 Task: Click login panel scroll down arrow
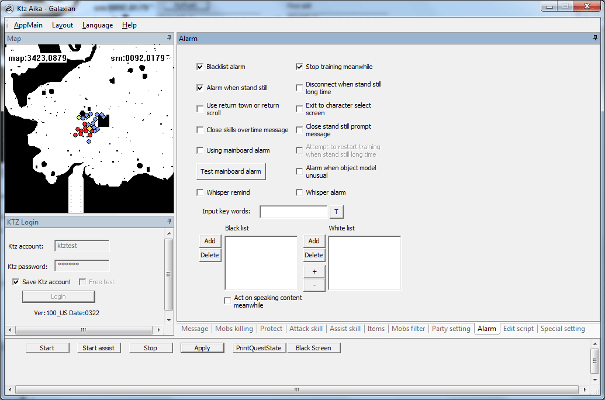[x=169, y=320]
